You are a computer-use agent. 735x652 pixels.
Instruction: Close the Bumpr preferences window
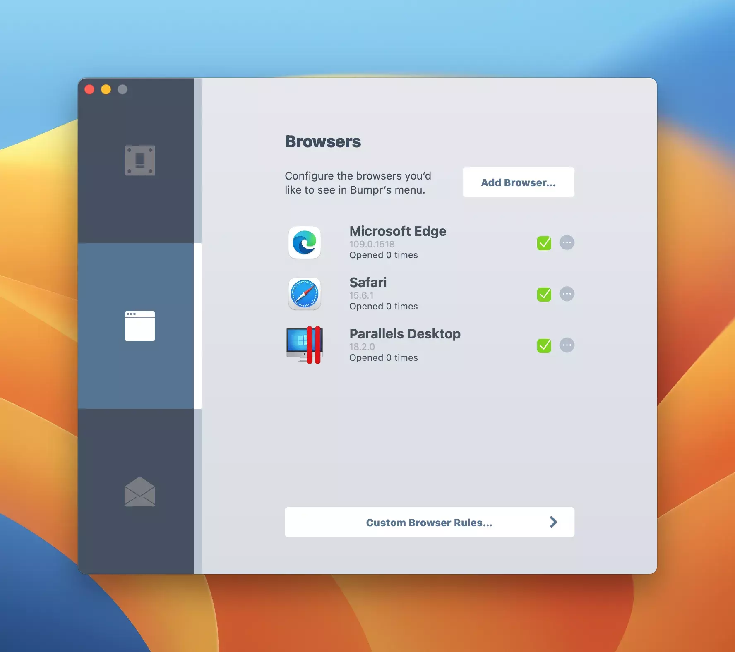coord(89,89)
